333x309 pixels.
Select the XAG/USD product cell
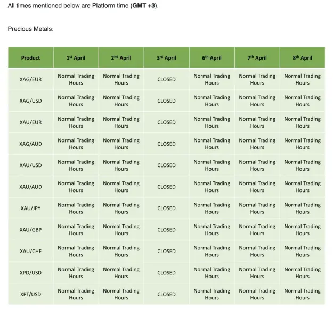(x=30, y=101)
